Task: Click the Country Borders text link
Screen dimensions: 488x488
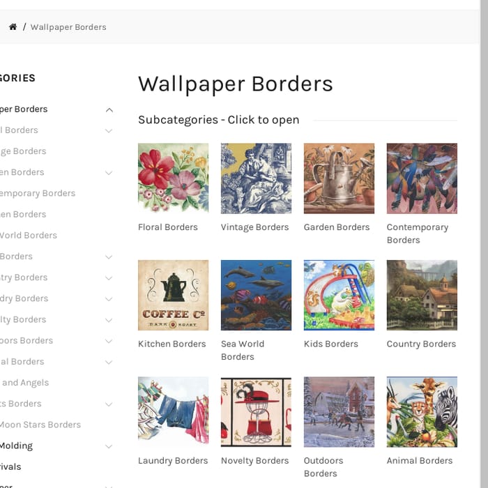Action: [421, 344]
